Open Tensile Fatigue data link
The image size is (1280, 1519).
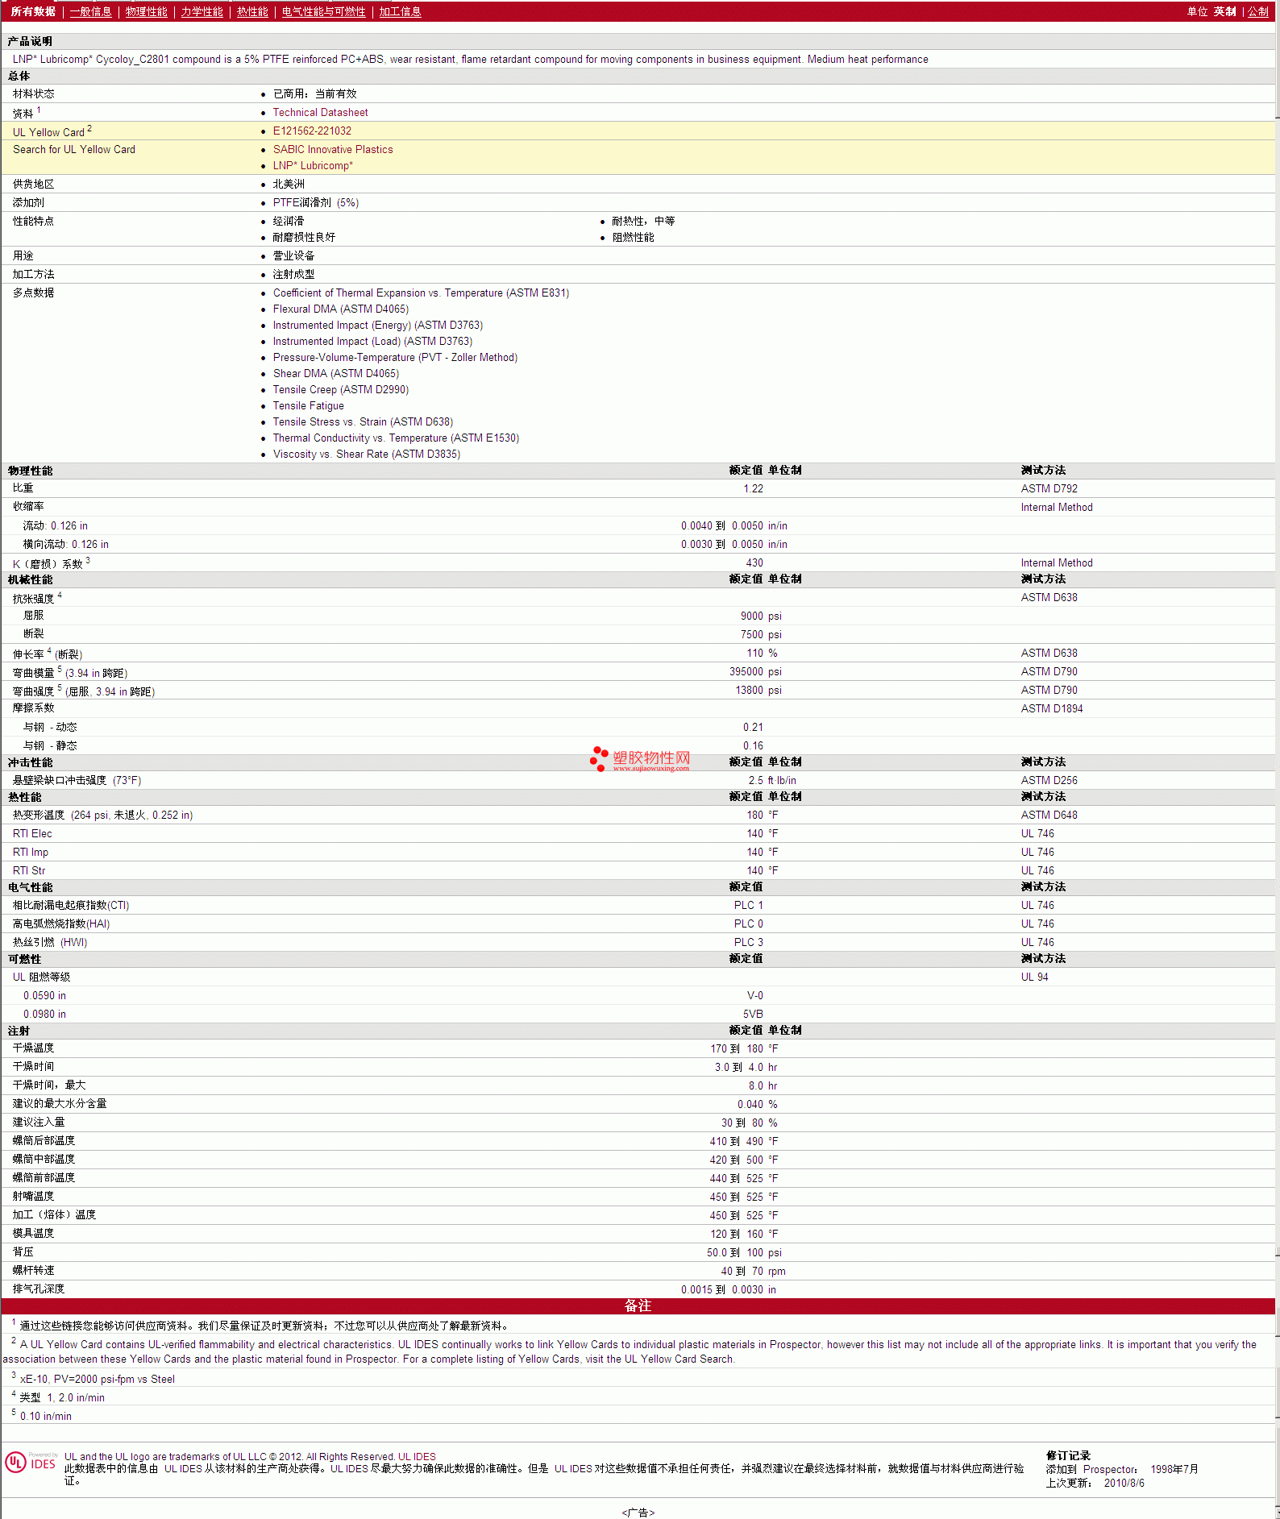coord(309,406)
